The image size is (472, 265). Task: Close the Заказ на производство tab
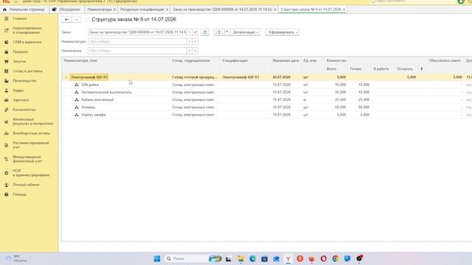click(x=275, y=10)
